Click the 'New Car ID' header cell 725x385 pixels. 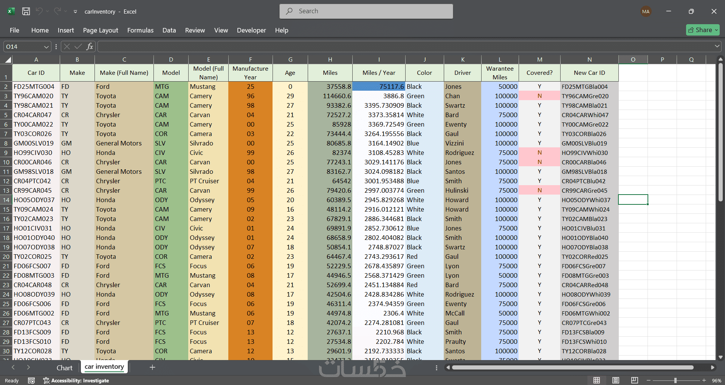pos(589,73)
